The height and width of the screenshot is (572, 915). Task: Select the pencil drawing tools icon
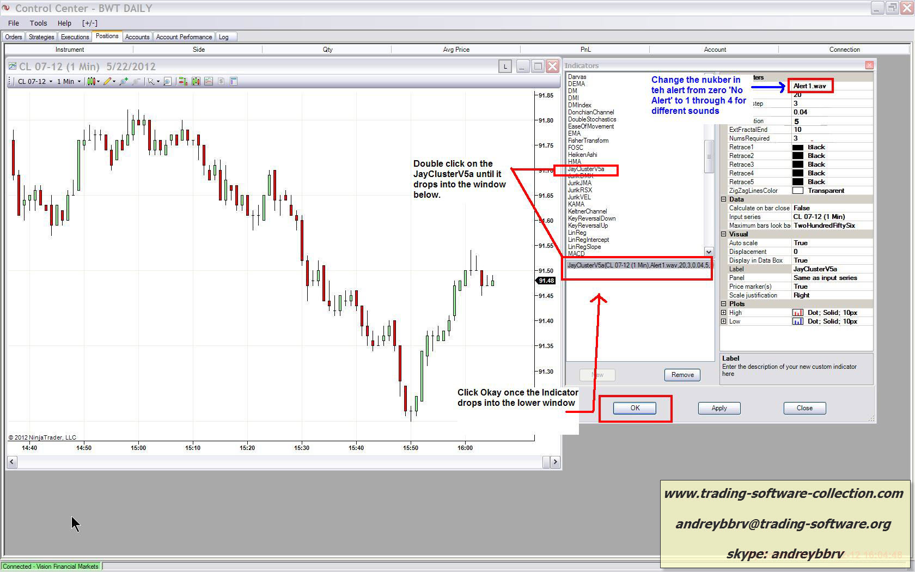[x=108, y=82]
